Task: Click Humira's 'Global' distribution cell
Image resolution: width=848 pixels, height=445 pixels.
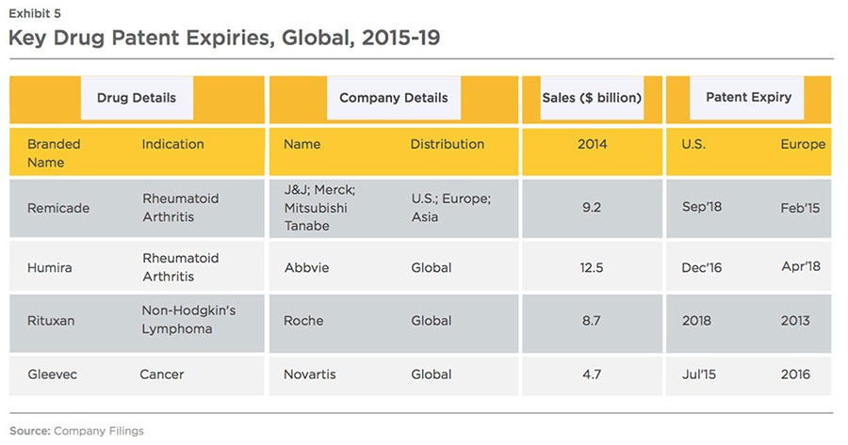Action: click(x=431, y=267)
